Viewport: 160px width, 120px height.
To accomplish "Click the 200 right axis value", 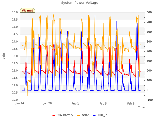I will pos(149,70).
